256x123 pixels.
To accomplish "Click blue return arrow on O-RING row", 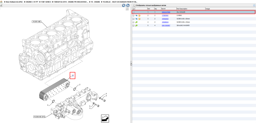I will coord(136,16).
